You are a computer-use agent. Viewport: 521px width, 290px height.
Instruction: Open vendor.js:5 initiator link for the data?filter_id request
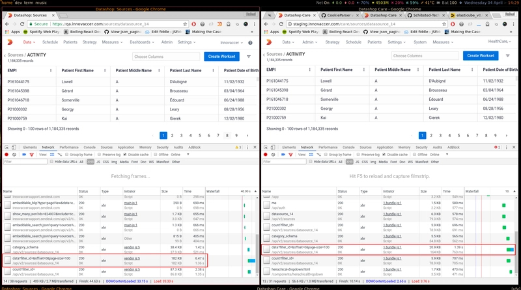(132, 258)
